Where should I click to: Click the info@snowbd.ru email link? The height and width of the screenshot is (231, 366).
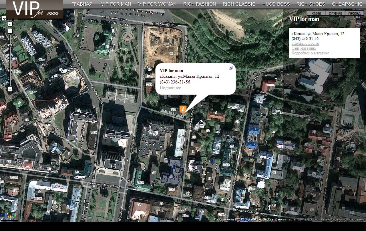(x=305, y=44)
